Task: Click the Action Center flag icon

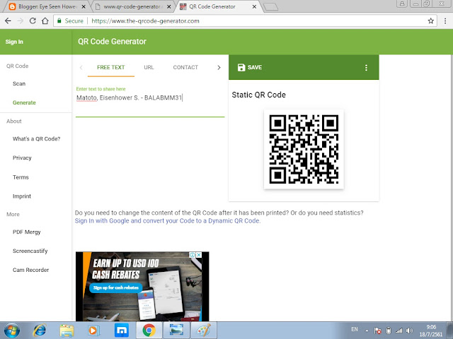Action: (x=377, y=331)
